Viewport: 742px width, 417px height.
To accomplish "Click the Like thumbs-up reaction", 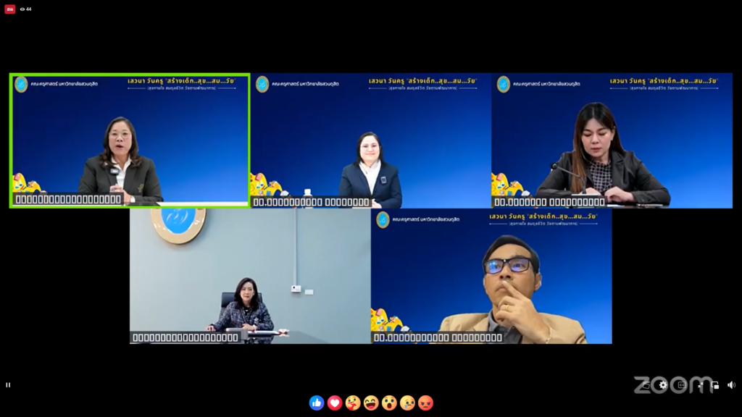I will pos(317,403).
